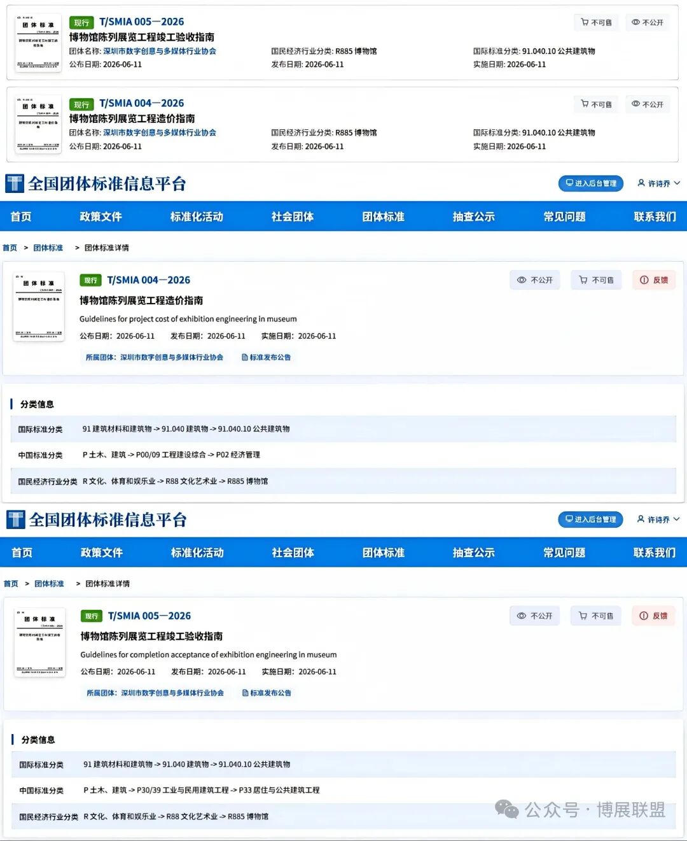Click 不公开 eye button in T/SMIA 004 detail panel
Screen dimensions: 687x841
pos(535,280)
